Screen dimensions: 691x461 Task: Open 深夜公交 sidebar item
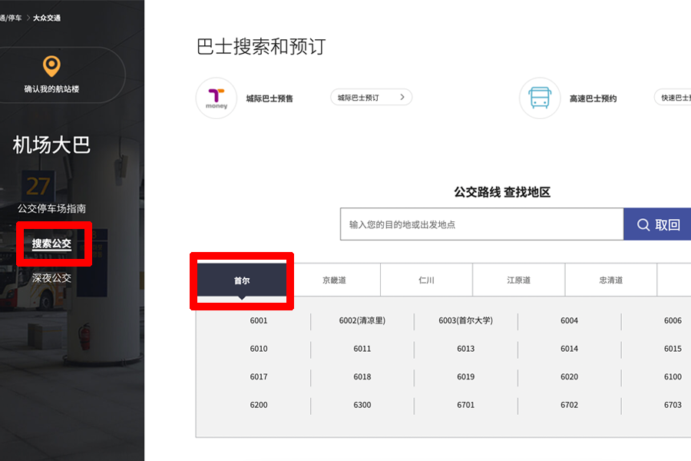click(x=51, y=278)
